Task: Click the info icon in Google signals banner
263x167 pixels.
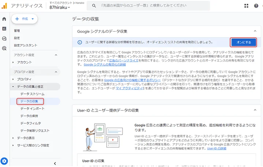Action: (x=80, y=42)
